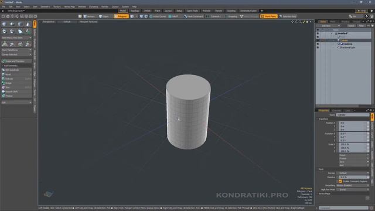
Task: Toggle the Work Plane button
Action: tap(269, 16)
